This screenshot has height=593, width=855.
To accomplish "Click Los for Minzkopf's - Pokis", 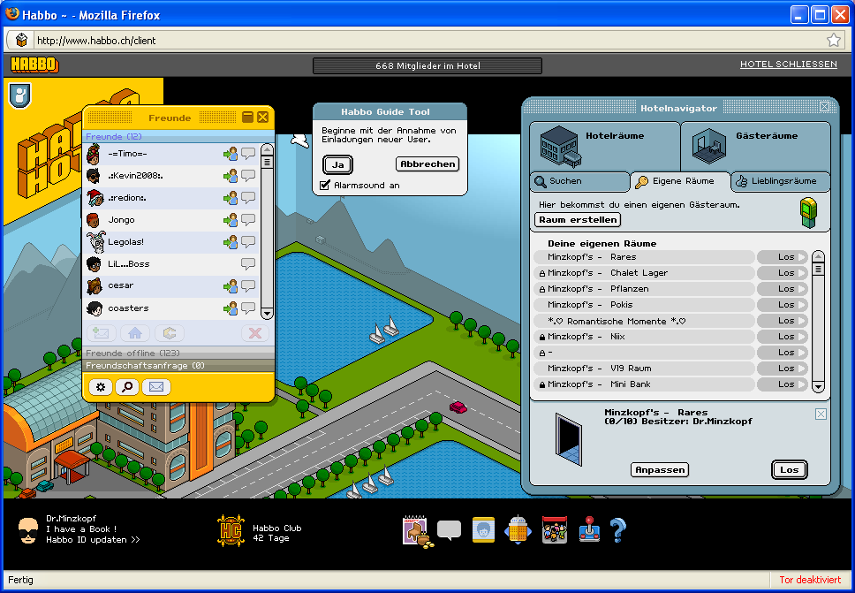I will click(x=783, y=304).
